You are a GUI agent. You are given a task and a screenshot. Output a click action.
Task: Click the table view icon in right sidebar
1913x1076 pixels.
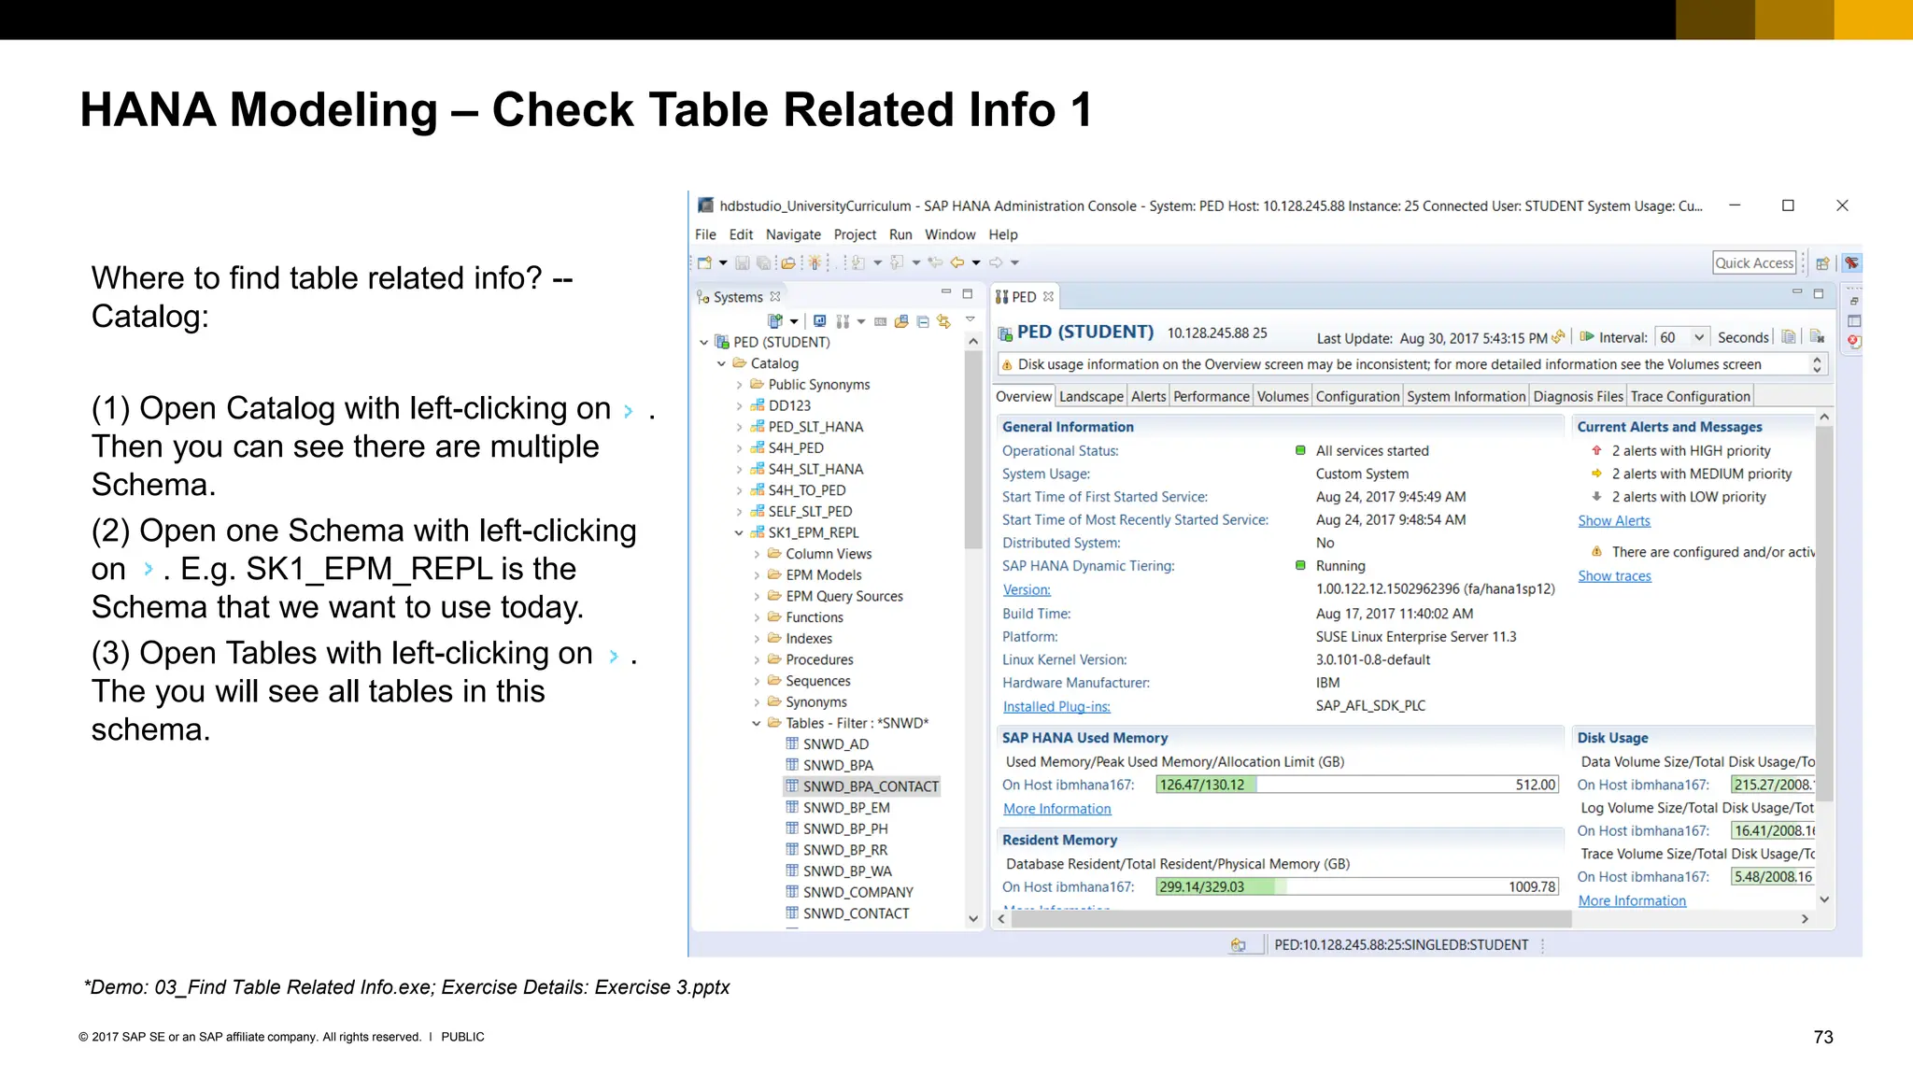pyautogui.click(x=1854, y=321)
